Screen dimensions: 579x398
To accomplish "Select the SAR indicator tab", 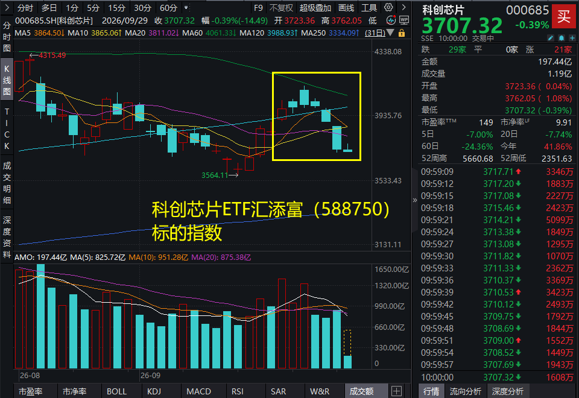I will pos(278,391).
